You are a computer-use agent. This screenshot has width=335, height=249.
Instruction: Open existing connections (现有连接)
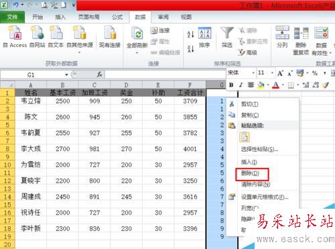[x=110, y=36]
